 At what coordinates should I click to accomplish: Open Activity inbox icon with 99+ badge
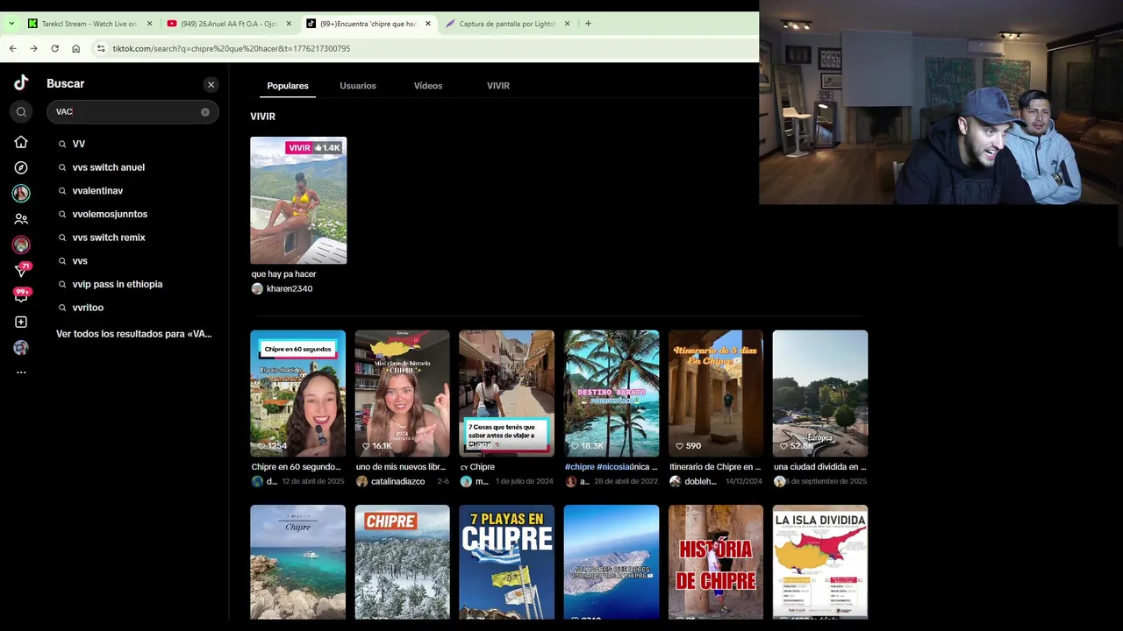click(21, 295)
